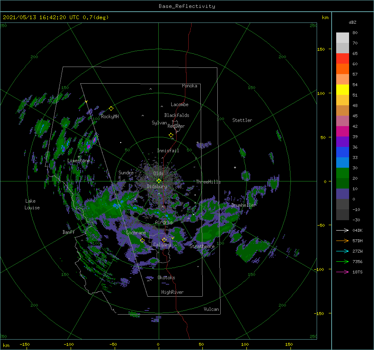Click the 04DK legend text

click(x=357, y=230)
